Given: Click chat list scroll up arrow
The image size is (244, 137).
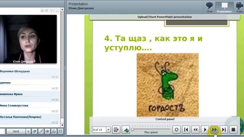Looking at the screenshot, I should (x=62, y=10).
